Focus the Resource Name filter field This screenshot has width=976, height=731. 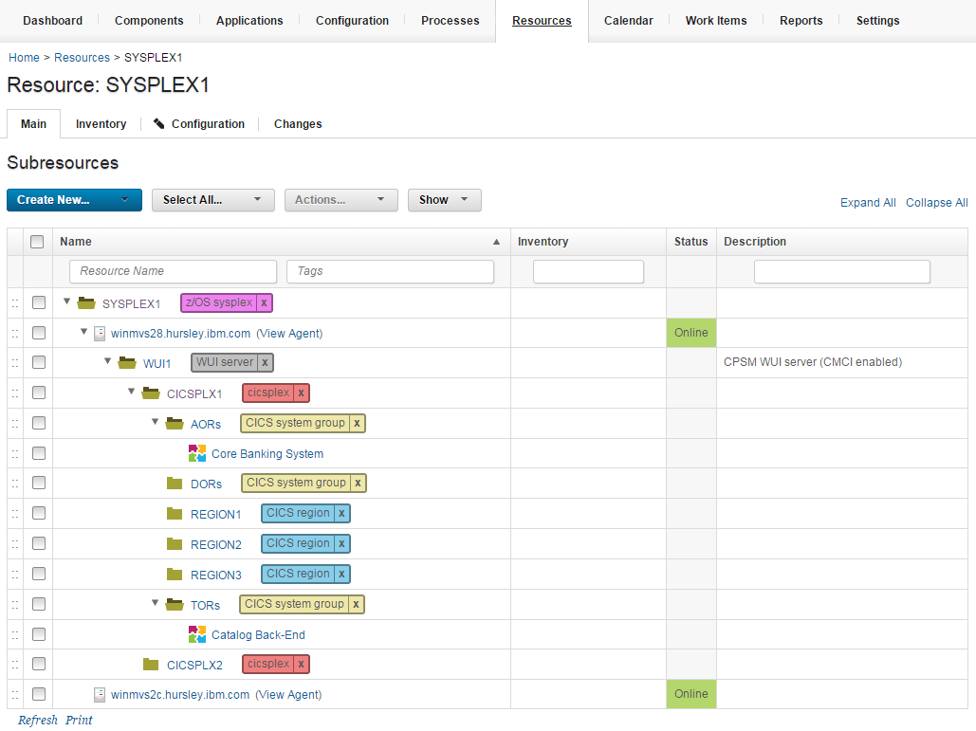[x=174, y=271]
